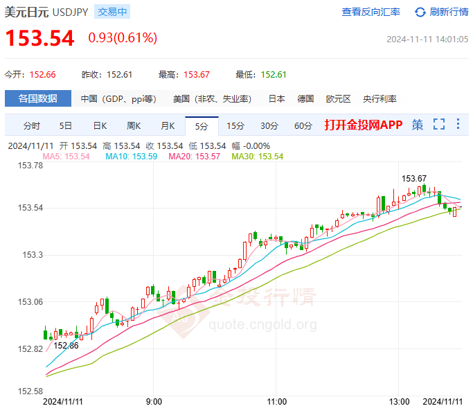Viewport: 473px width, 406px height.
Task: Switch to 德国 data tab
Action: (x=305, y=98)
